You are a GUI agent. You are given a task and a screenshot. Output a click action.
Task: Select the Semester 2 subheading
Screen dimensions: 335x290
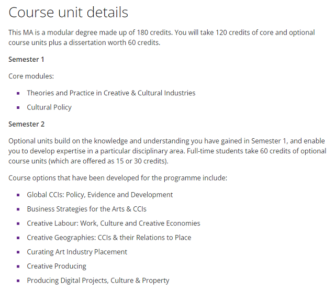tap(27, 124)
